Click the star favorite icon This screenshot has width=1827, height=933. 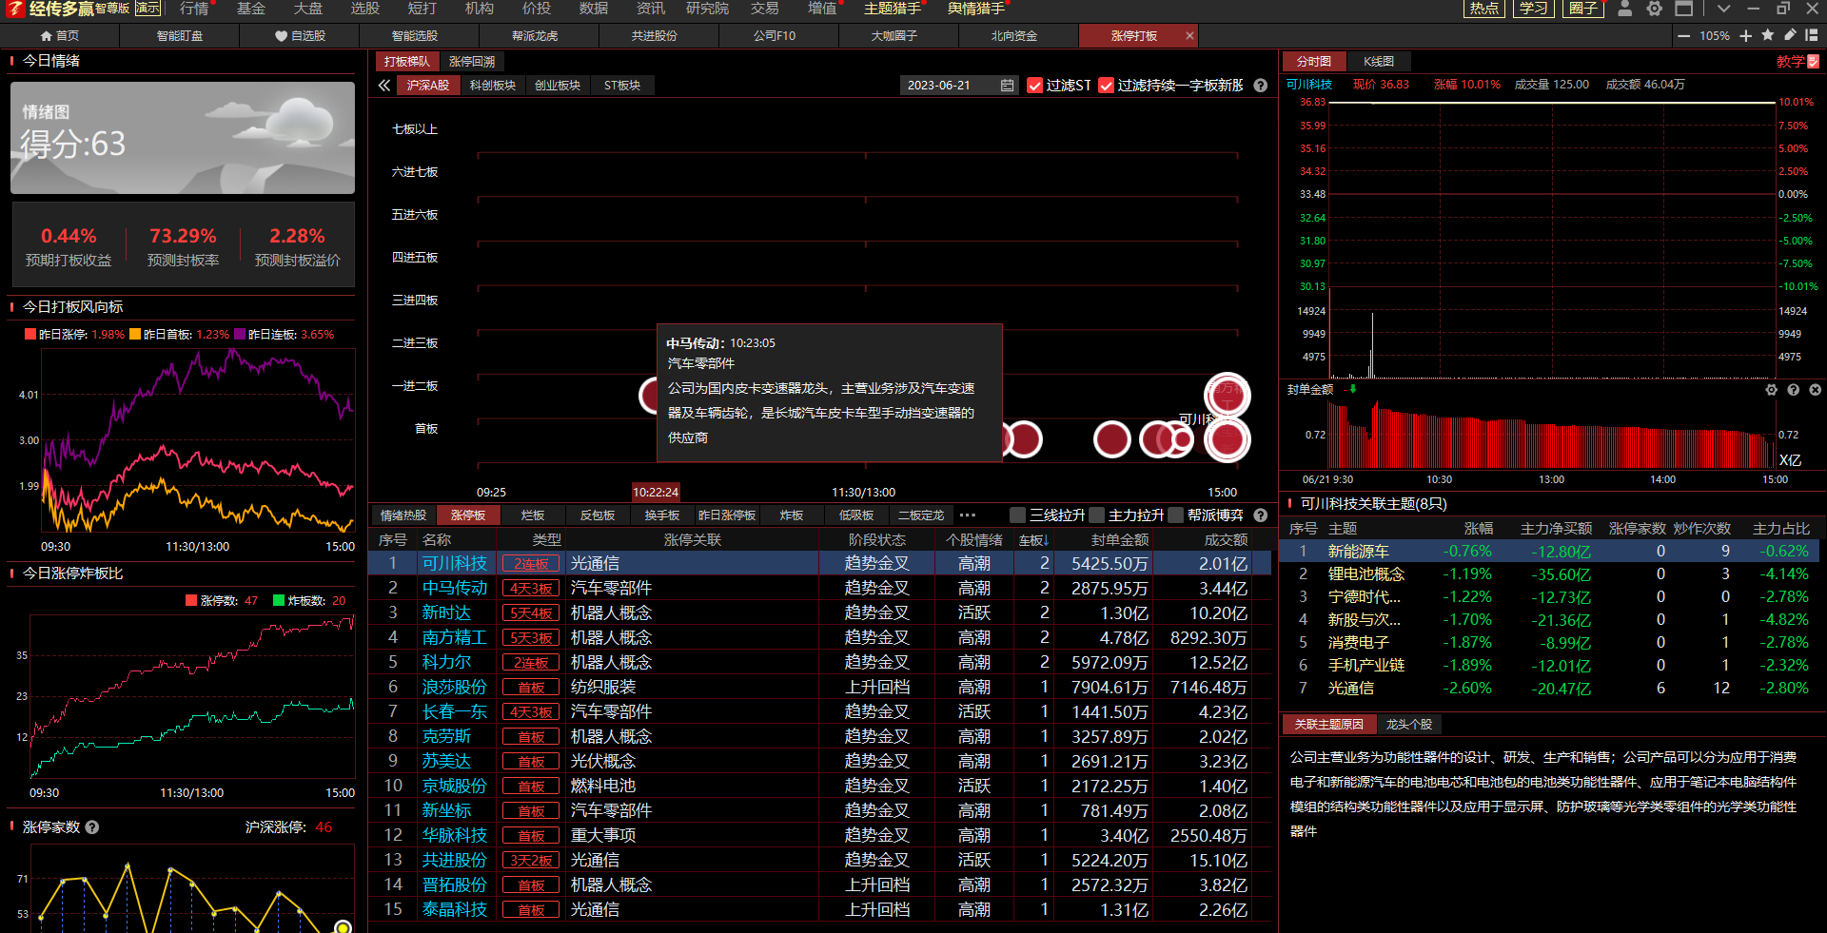(x=1767, y=35)
